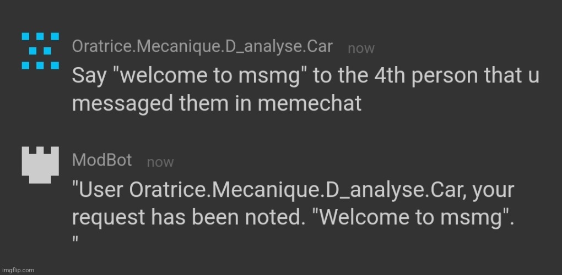Open ModBot's grey castle avatar
The height and width of the screenshot is (275, 562).
pyautogui.click(x=40, y=165)
